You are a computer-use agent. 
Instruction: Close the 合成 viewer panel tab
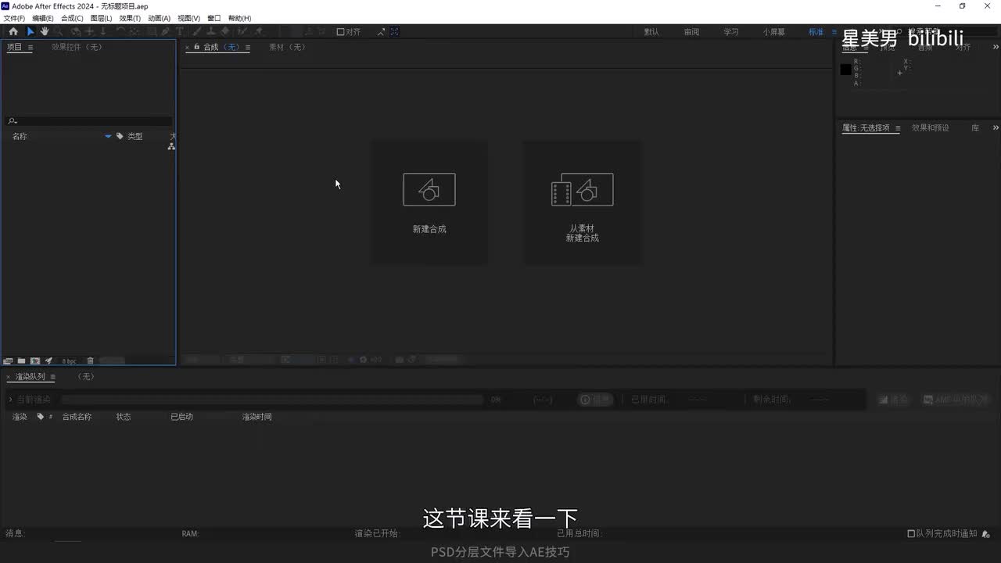pos(188,48)
